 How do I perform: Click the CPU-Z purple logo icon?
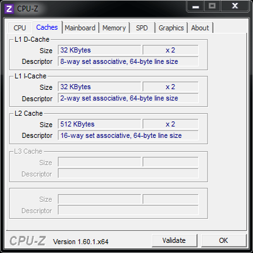point(9,9)
